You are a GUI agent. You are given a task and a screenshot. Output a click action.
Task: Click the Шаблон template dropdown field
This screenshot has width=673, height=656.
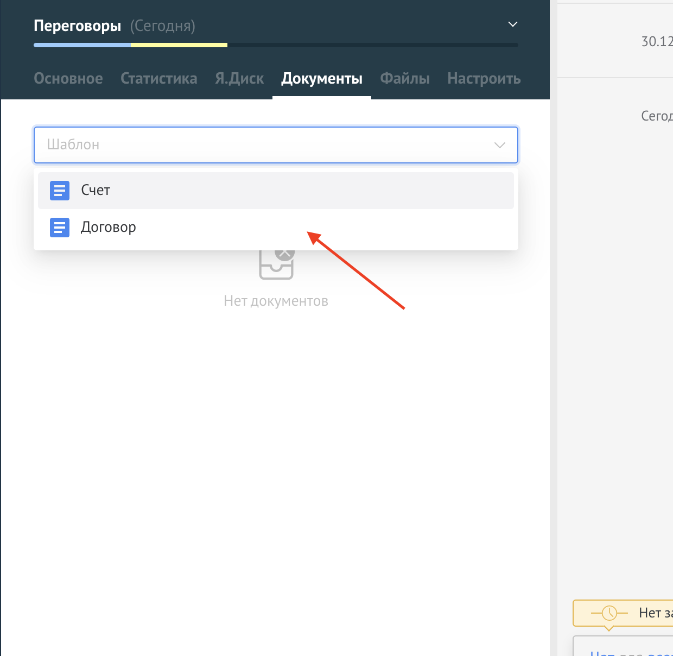tap(276, 145)
